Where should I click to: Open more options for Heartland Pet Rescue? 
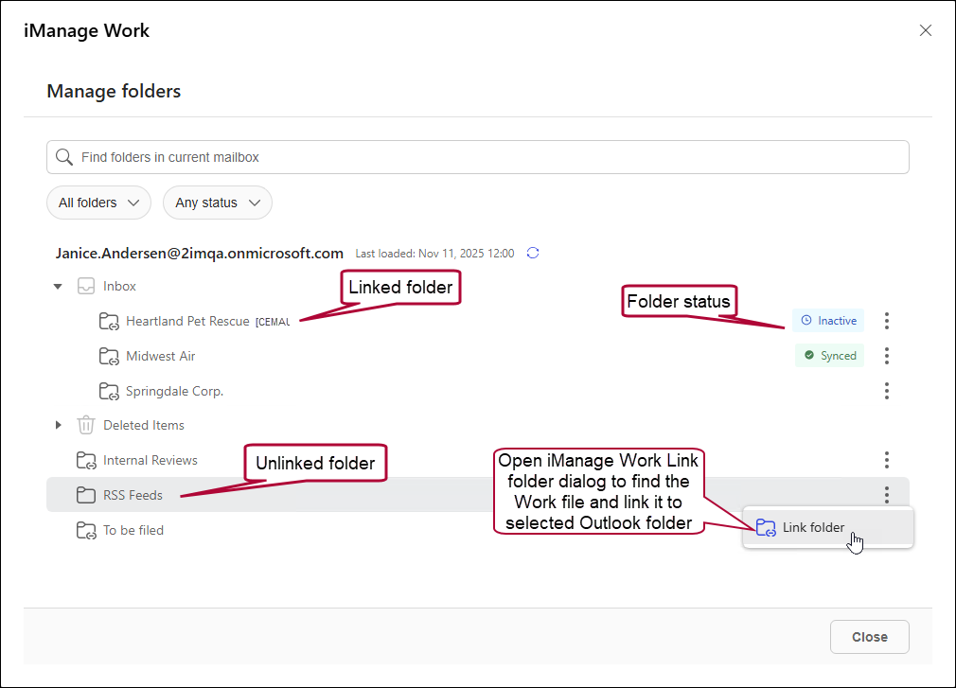point(887,321)
